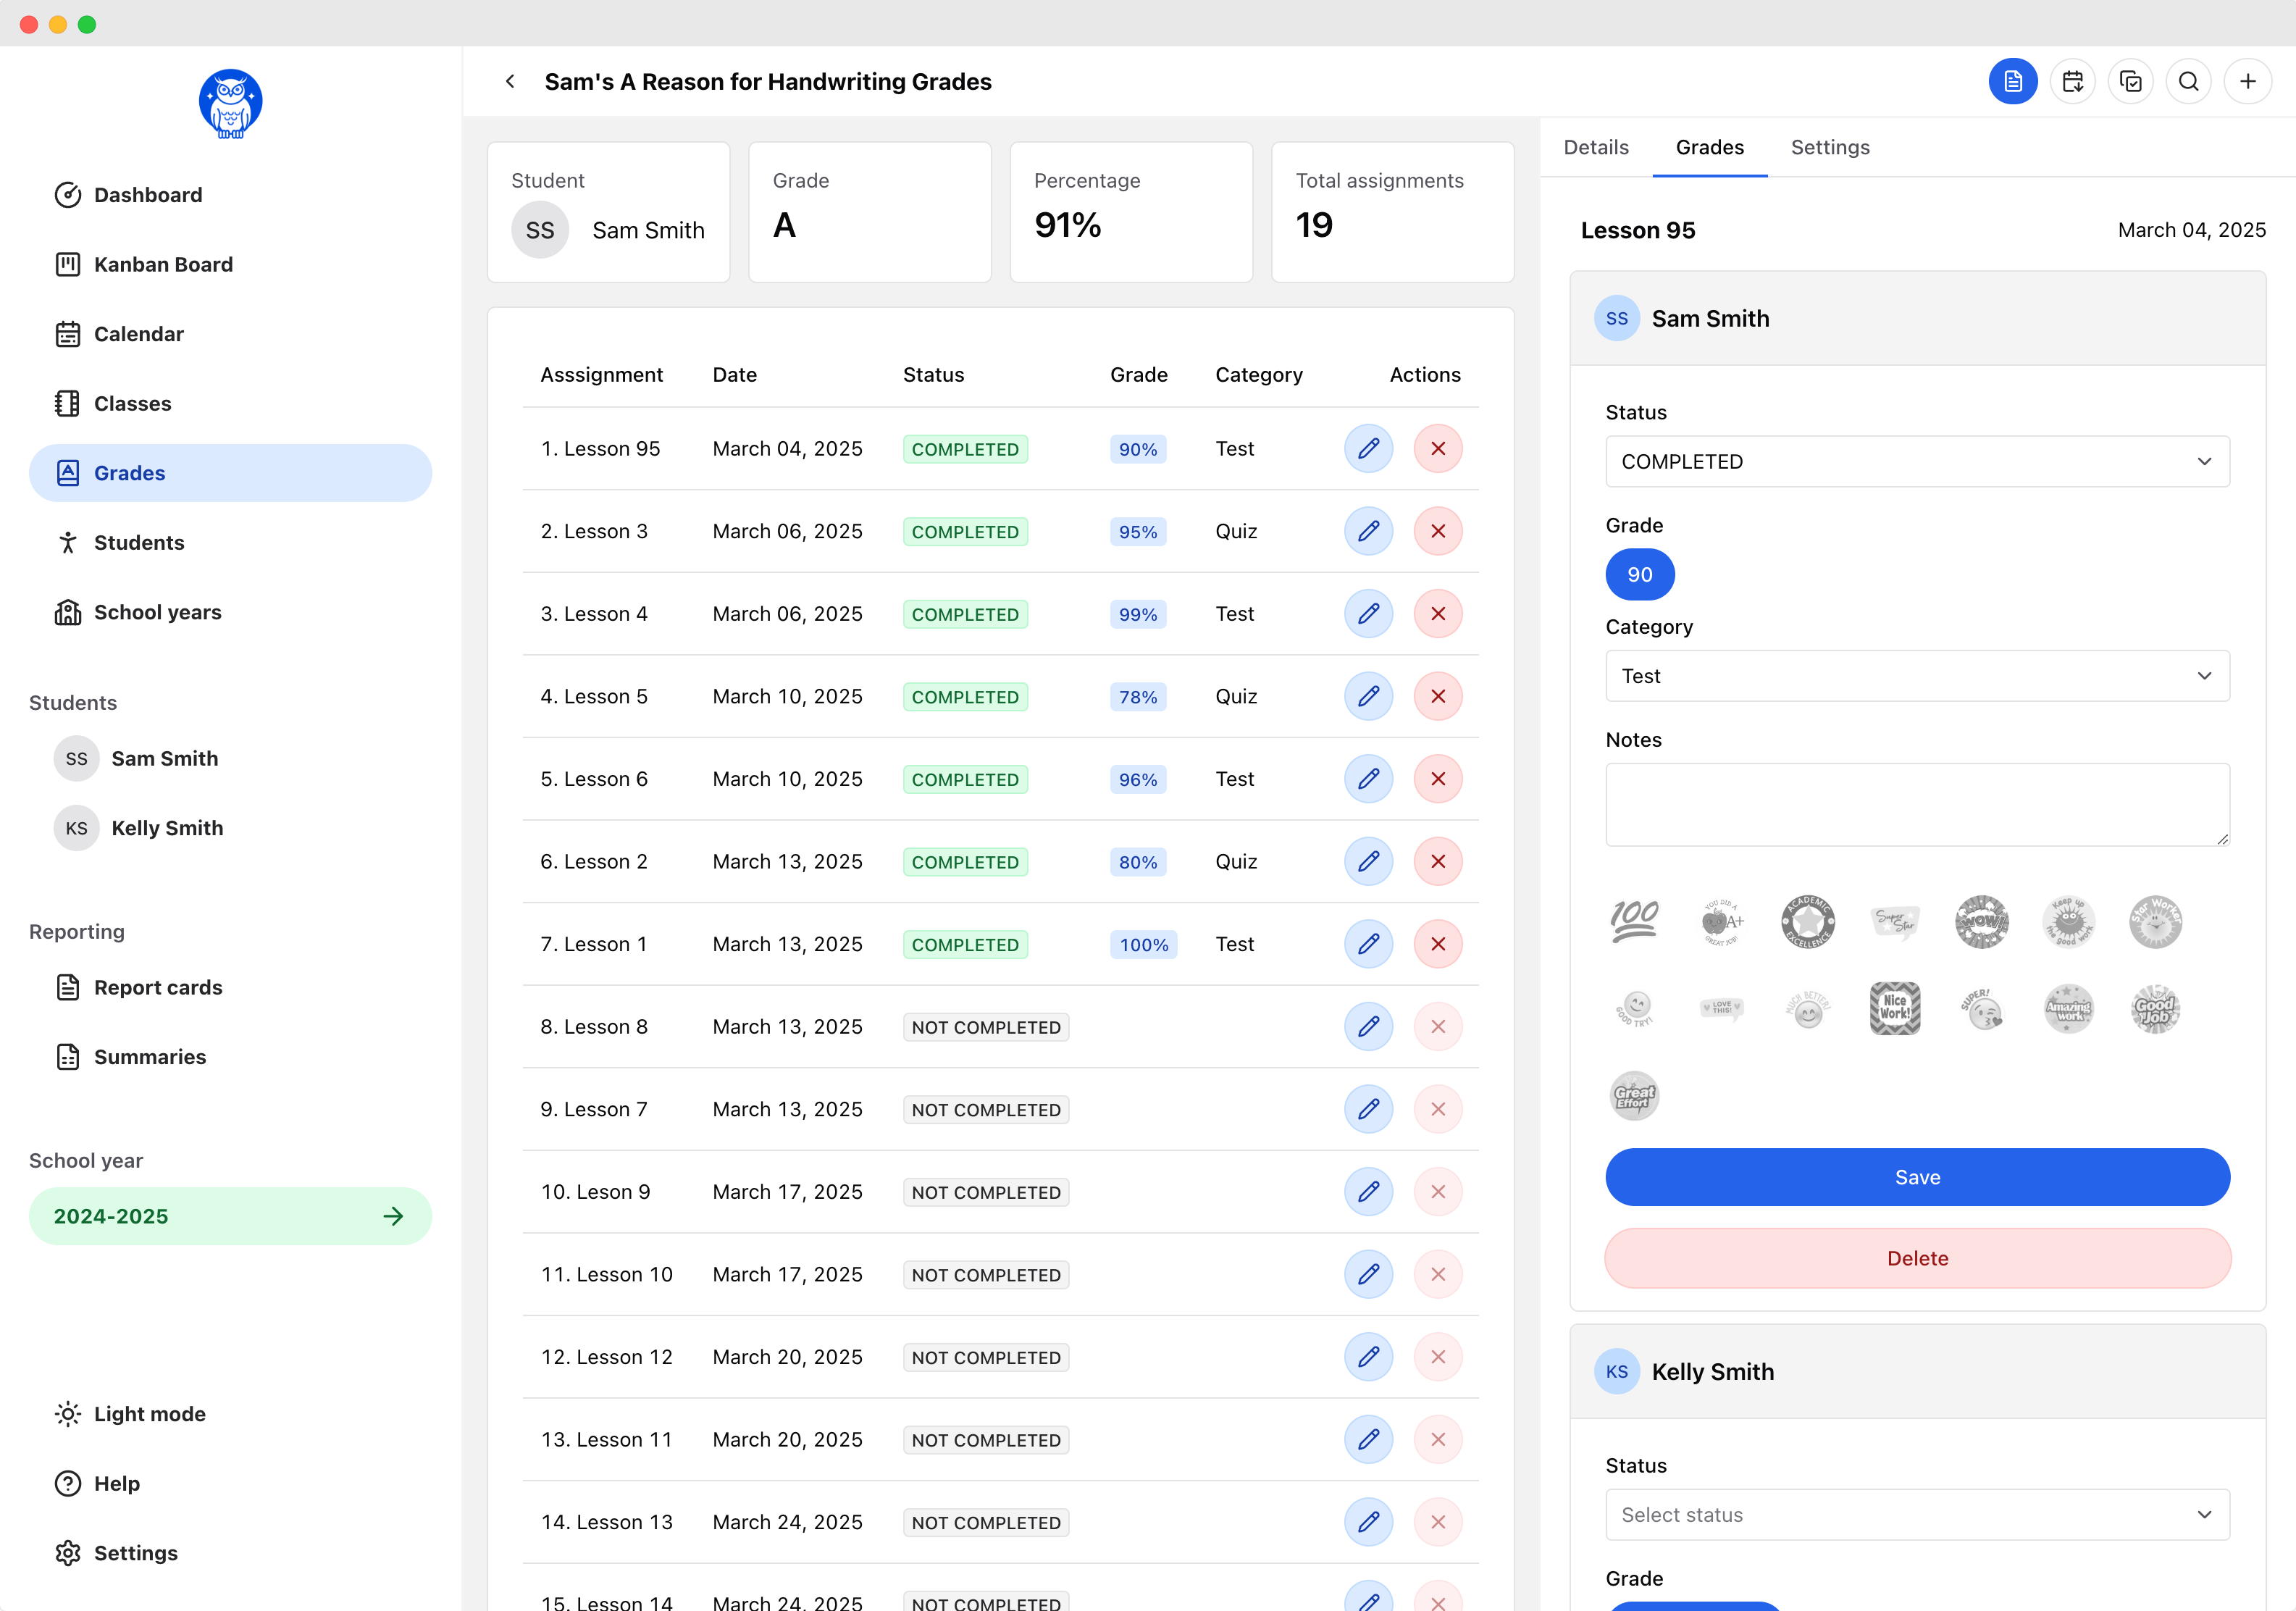Click the export document icon in the toolbar
Screen dimensions: 2296x1611
coord(2013,81)
